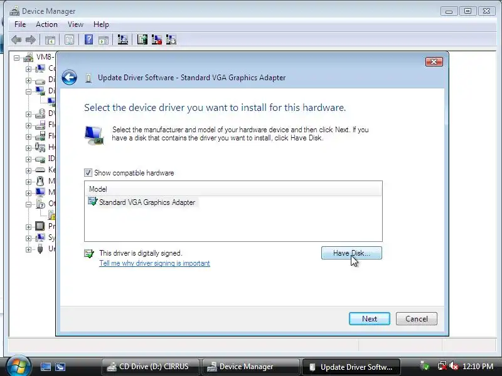
Task: Expand the Processors tree node
Action: point(28,227)
